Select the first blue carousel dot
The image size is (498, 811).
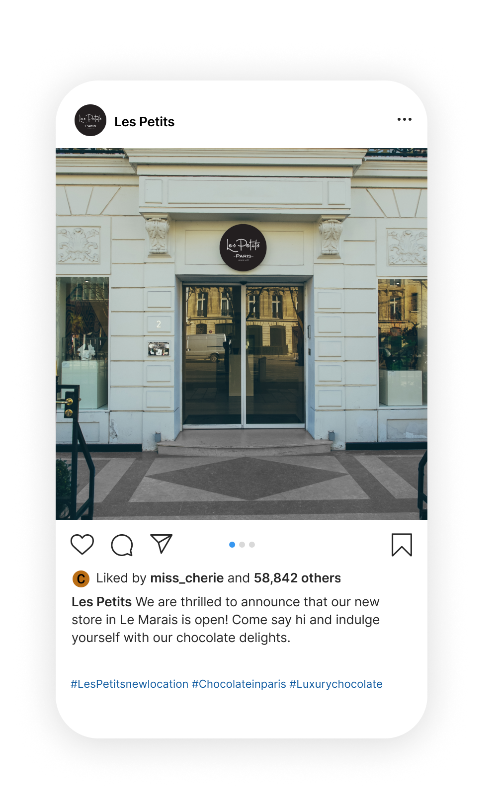[x=232, y=545]
